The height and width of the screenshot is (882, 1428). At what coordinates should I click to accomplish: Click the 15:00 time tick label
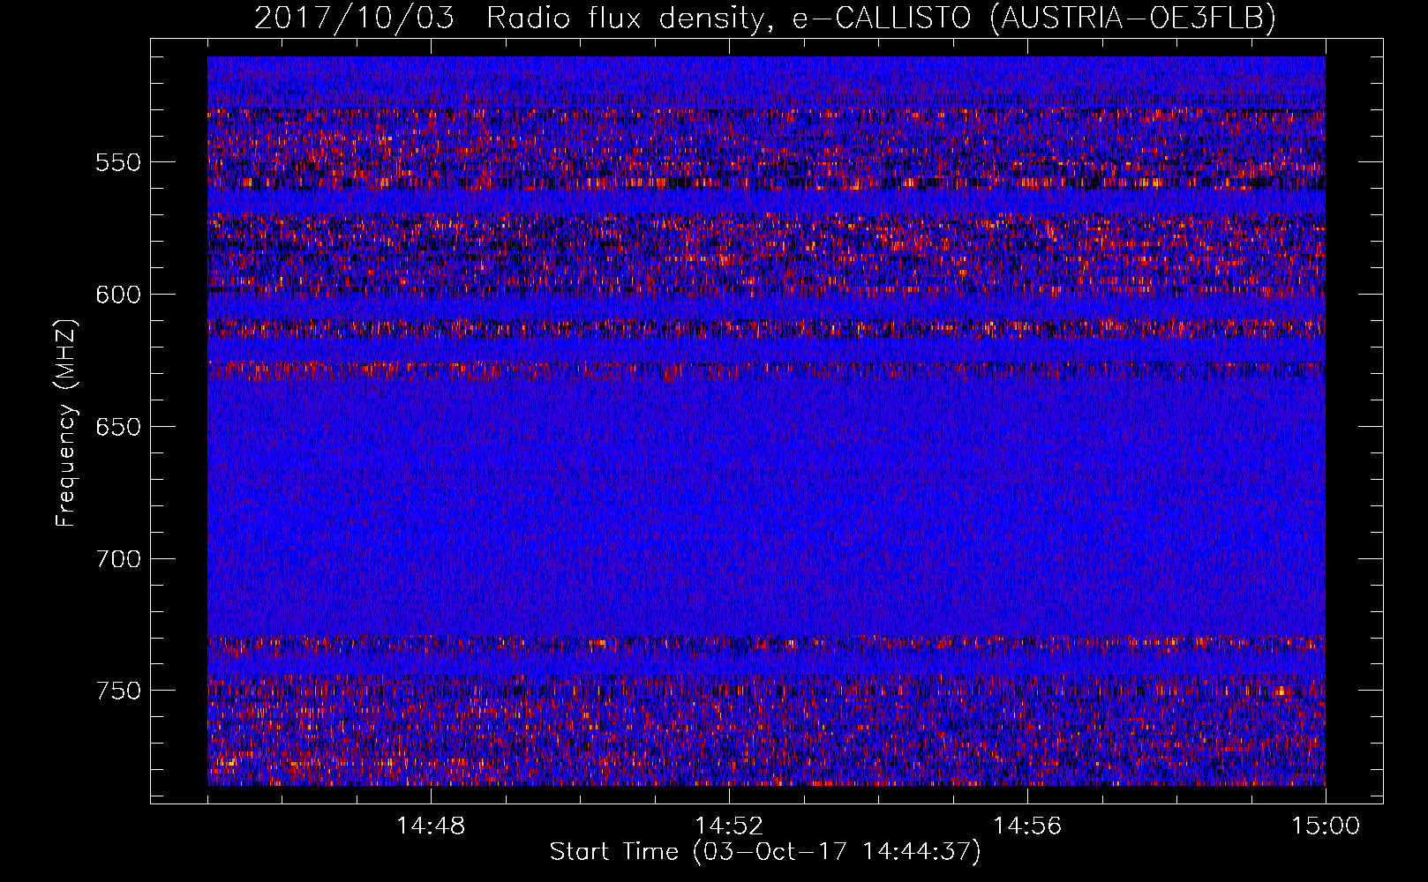tap(1326, 826)
